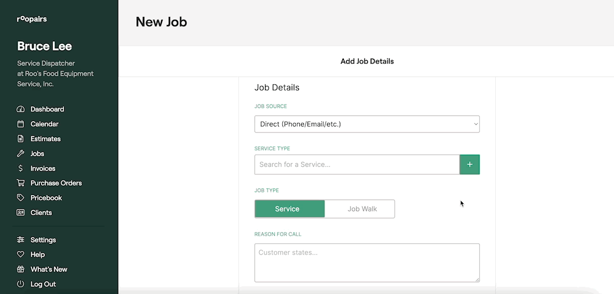Go to the Pricebook page
Image resolution: width=614 pixels, height=294 pixels.
click(x=46, y=198)
